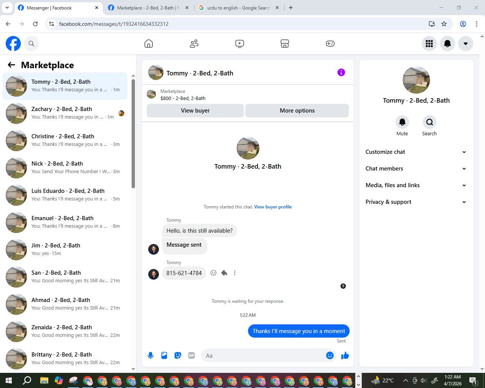The height and width of the screenshot is (388, 485).
Task: Click back arrow beside Marketplace heading
Action: [x=11, y=65]
